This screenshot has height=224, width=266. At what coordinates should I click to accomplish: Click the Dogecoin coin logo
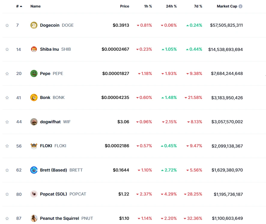34,25
